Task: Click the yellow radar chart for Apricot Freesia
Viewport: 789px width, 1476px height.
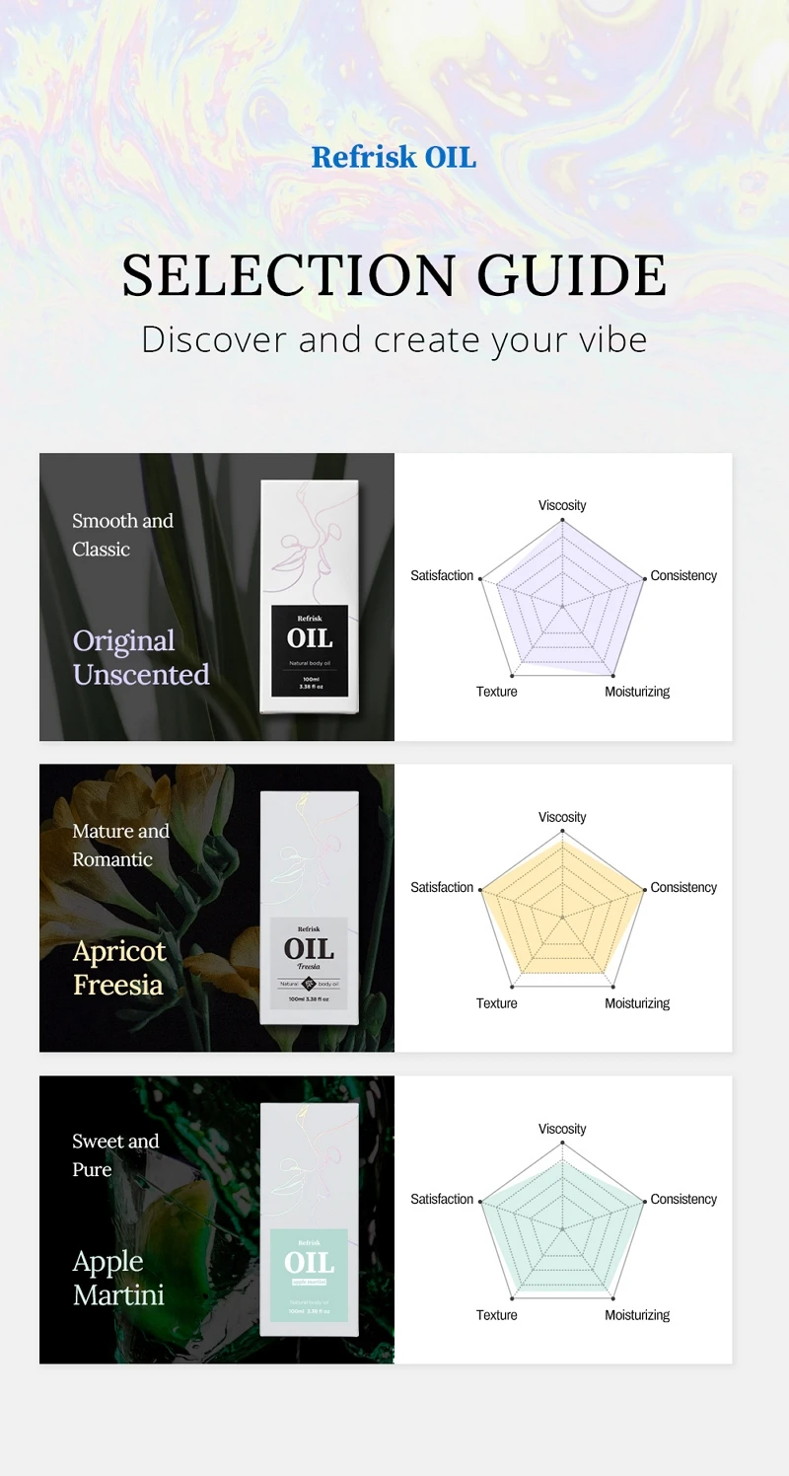Action: coord(562,910)
